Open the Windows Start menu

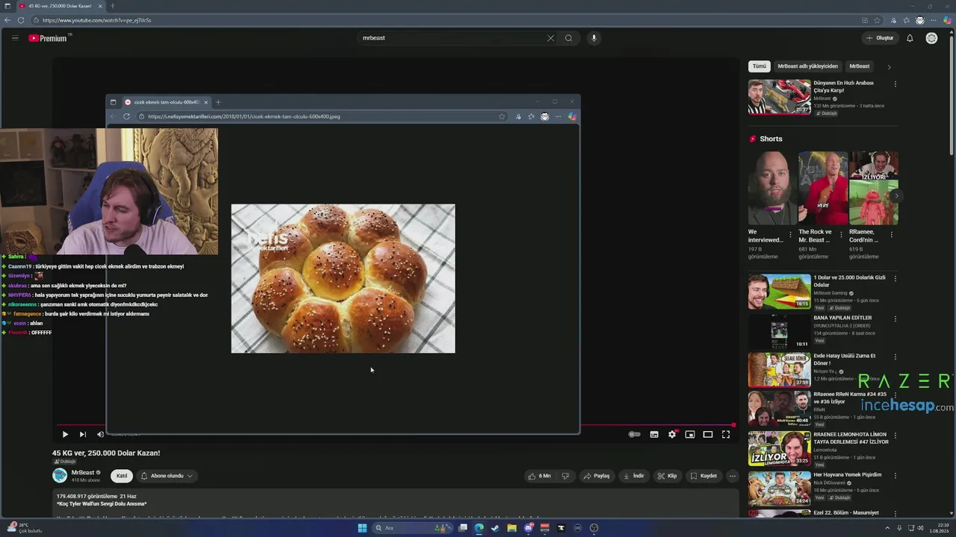pos(362,528)
